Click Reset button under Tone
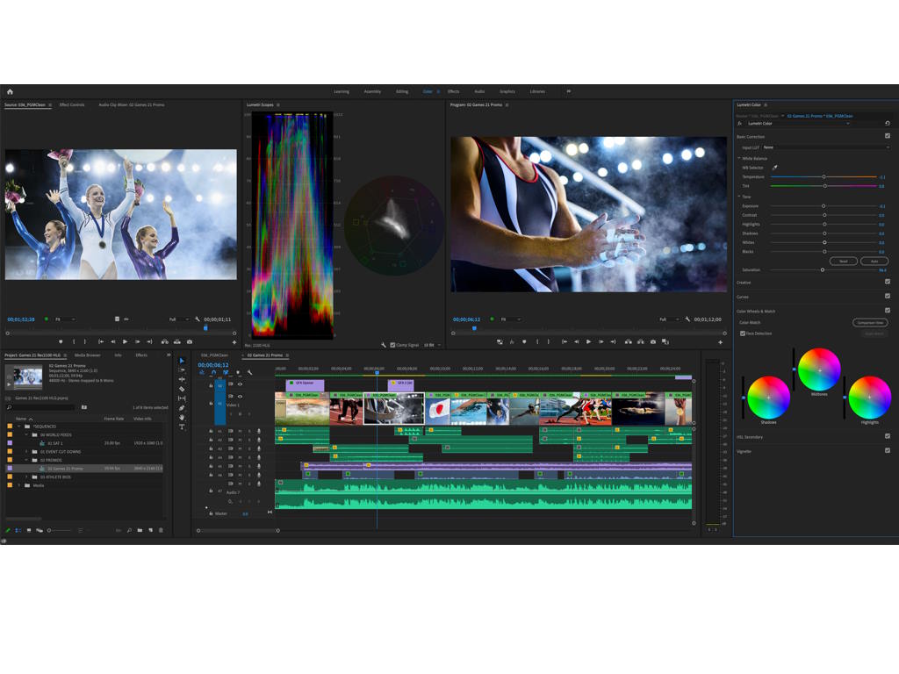Screen dimensions: 899x674 click(844, 261)
